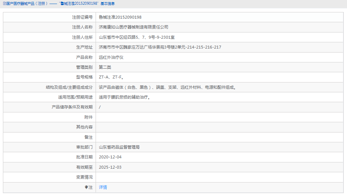
Task: Select approving department 山东省药品监督管理局
Action: tap(119, 147)
